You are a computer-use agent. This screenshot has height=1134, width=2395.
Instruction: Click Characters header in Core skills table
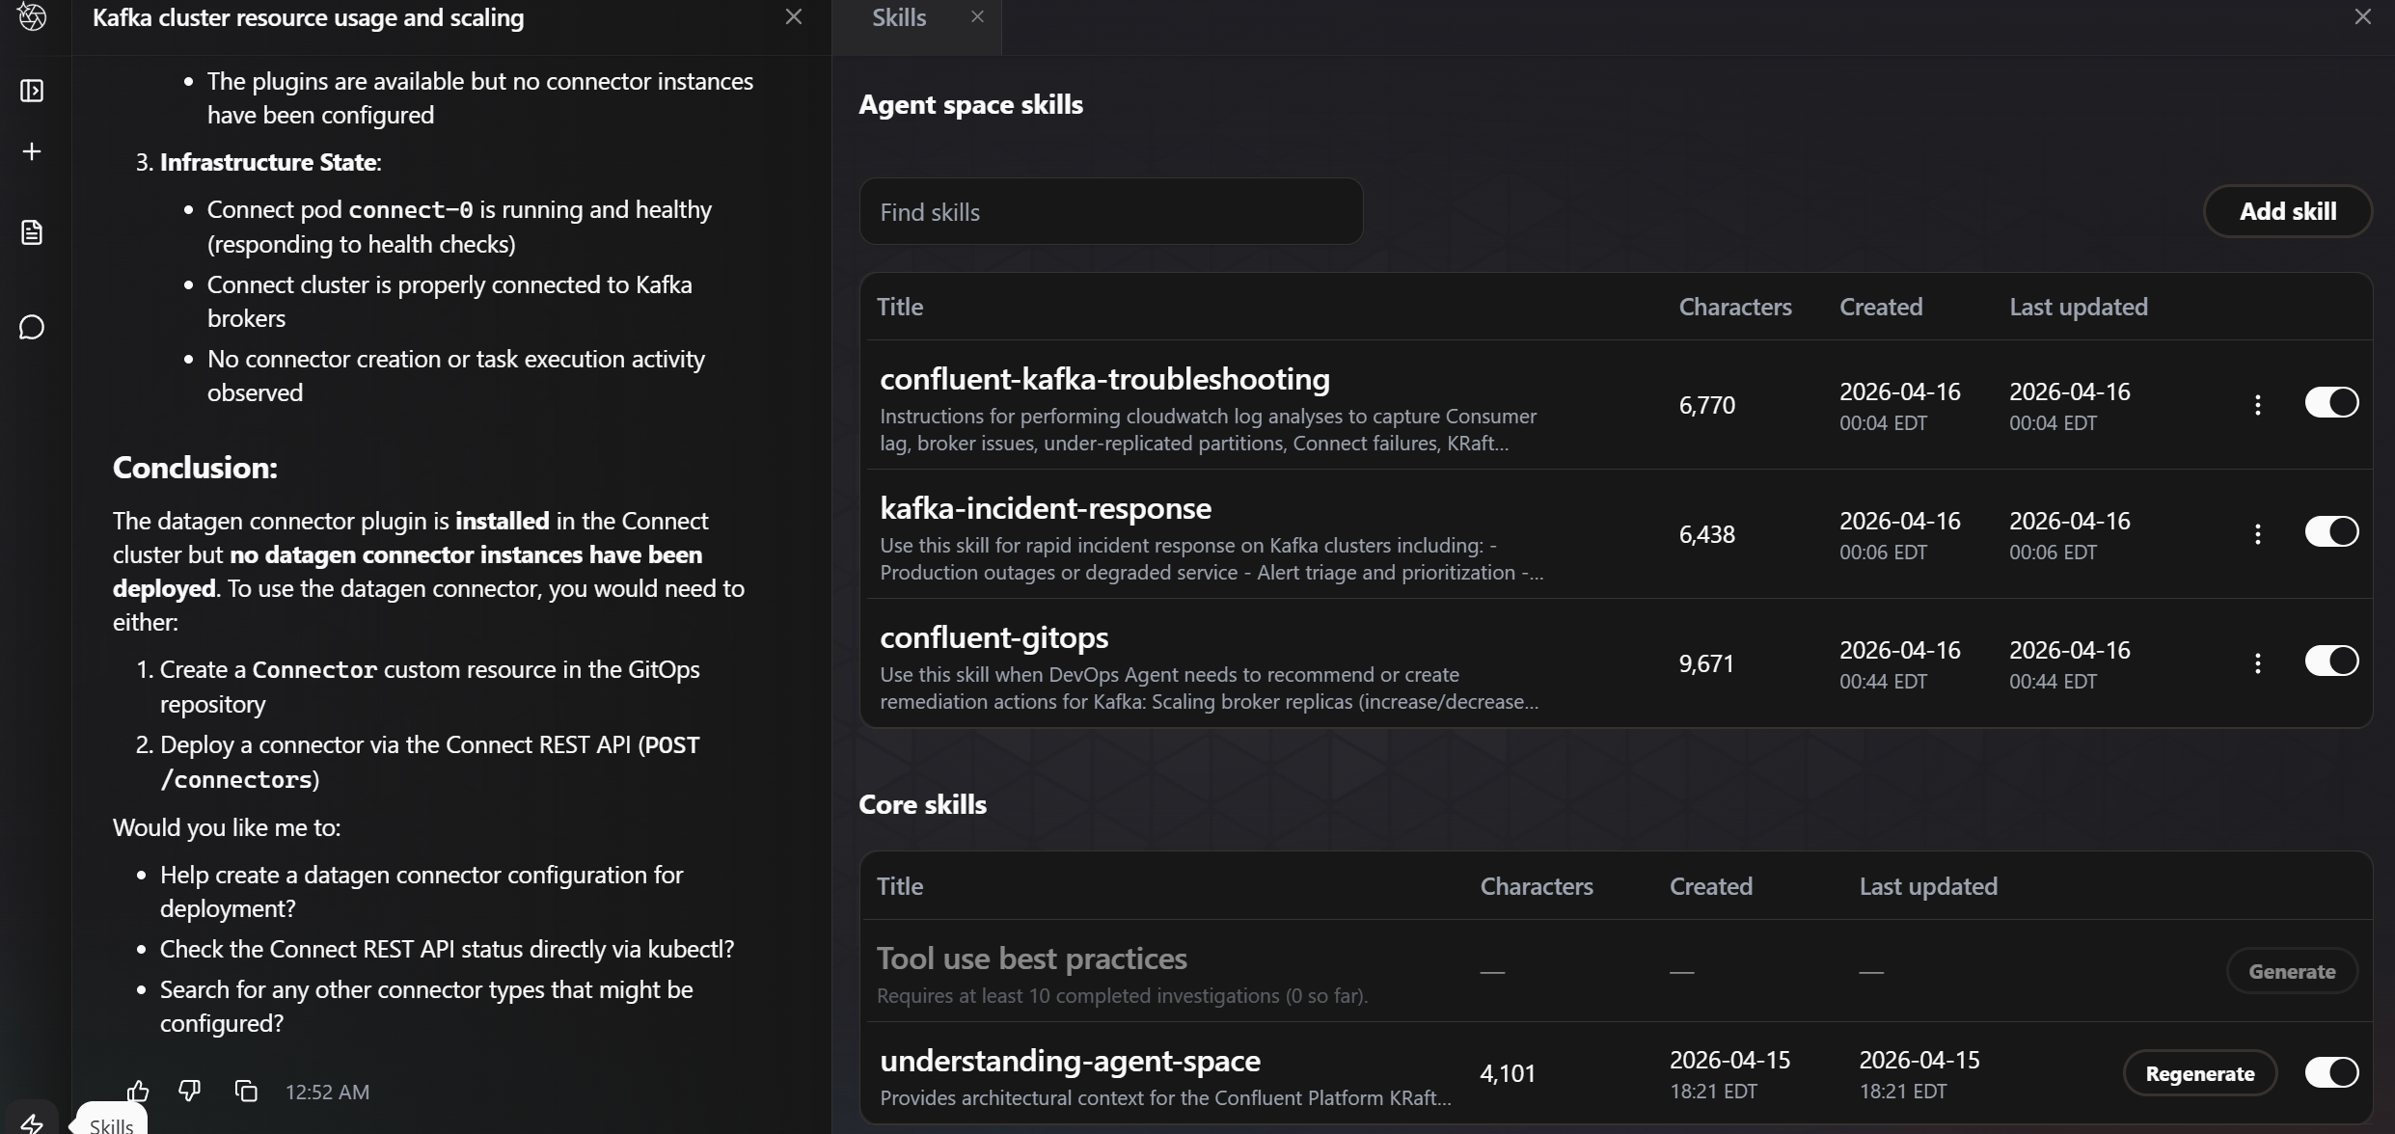[x=1536, y=886]
